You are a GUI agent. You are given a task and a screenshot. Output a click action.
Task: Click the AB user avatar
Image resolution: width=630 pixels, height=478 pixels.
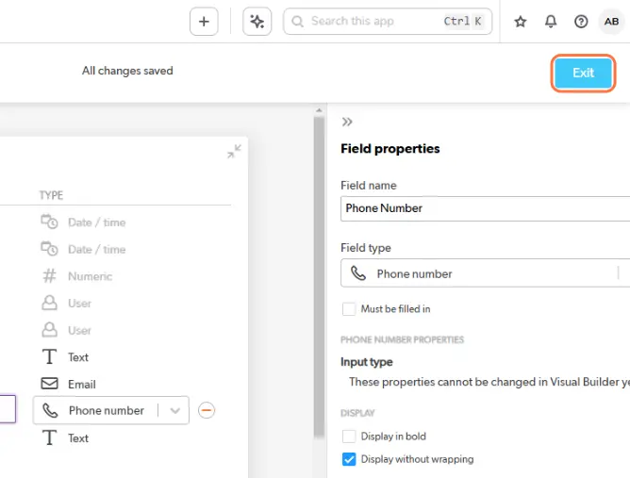(x=611, y=22)
